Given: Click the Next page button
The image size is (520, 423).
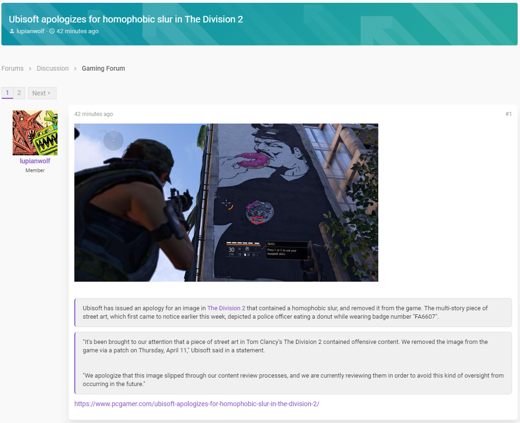Looking at the screenshot, I should coord(42,93).
